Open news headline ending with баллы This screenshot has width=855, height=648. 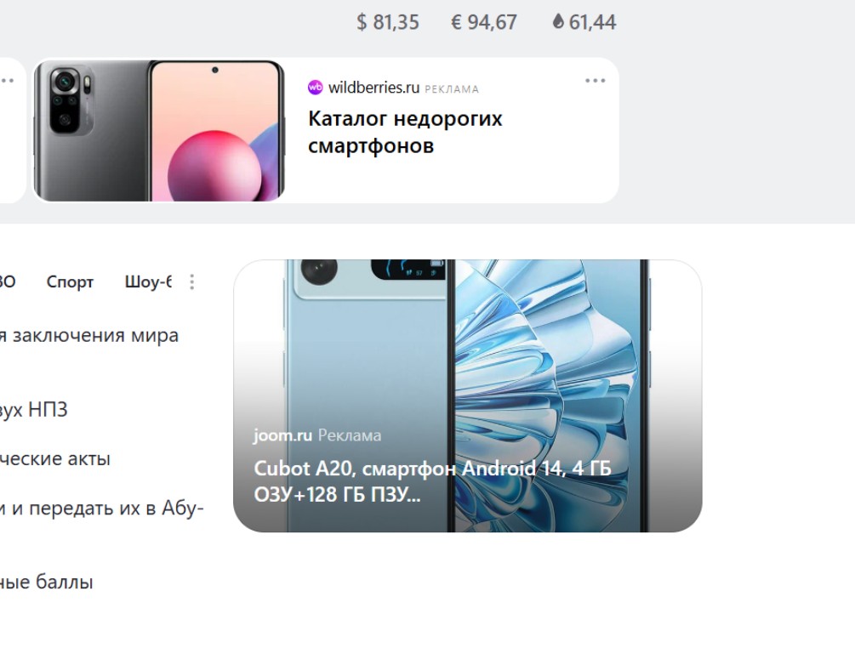pyautogui.click(x=46, y=582)
